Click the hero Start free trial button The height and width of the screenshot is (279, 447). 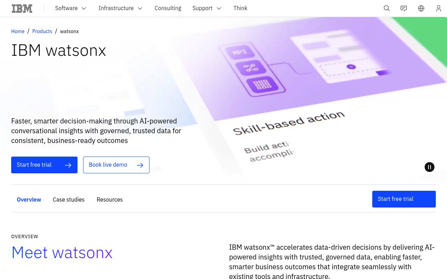pos(44,165)
